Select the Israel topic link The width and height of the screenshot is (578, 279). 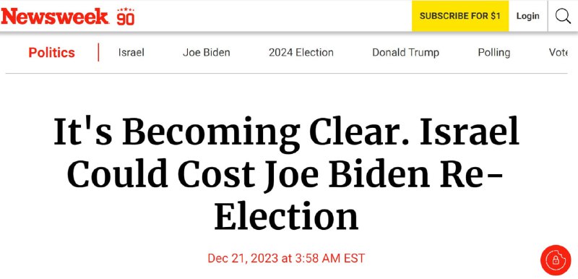pos(131,52)
